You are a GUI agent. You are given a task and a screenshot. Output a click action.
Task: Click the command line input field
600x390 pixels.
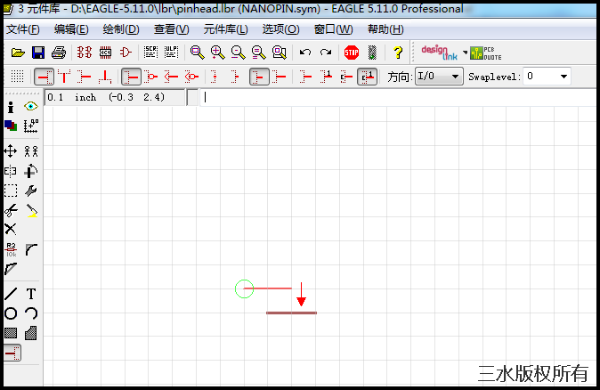pyautogui.click(x=392, y=97)
